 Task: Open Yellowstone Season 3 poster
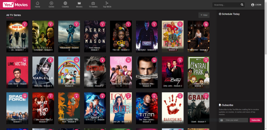click(69, 36)
